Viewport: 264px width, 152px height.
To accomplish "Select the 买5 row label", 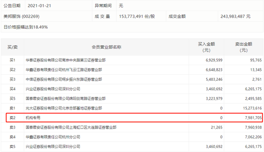I will (12, 98).
